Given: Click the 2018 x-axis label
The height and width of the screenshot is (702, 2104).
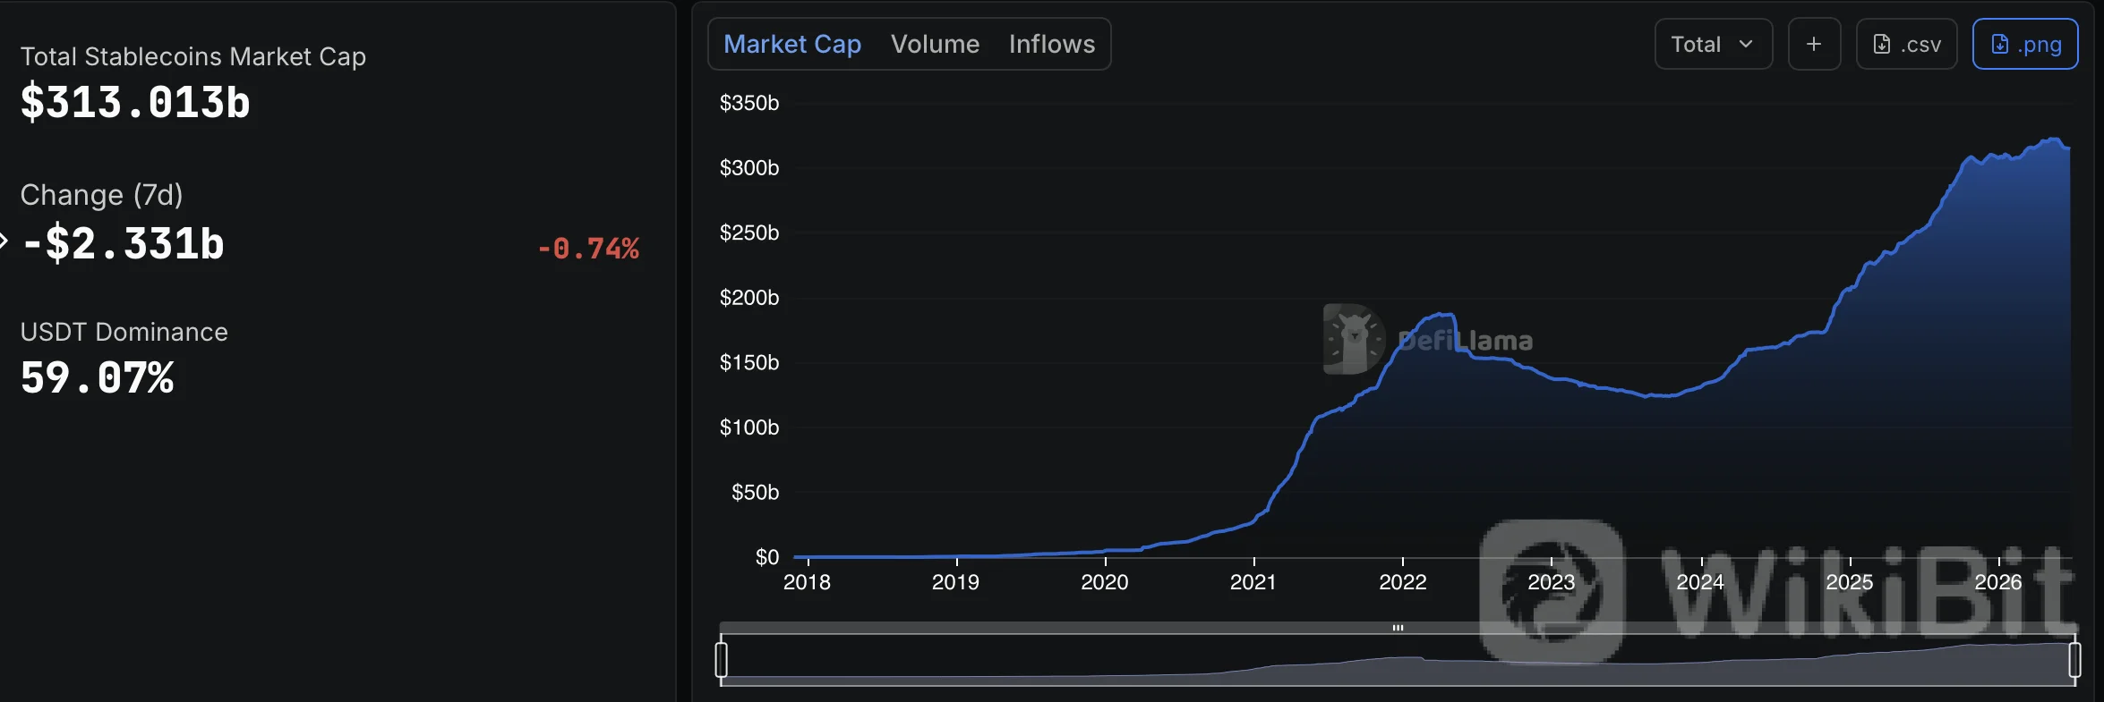Looking at the screenshot, I should point(807,582).
